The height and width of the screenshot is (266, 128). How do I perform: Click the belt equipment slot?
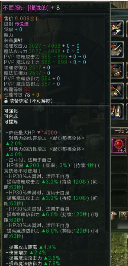pyautogui.click(x=117, y=70)
